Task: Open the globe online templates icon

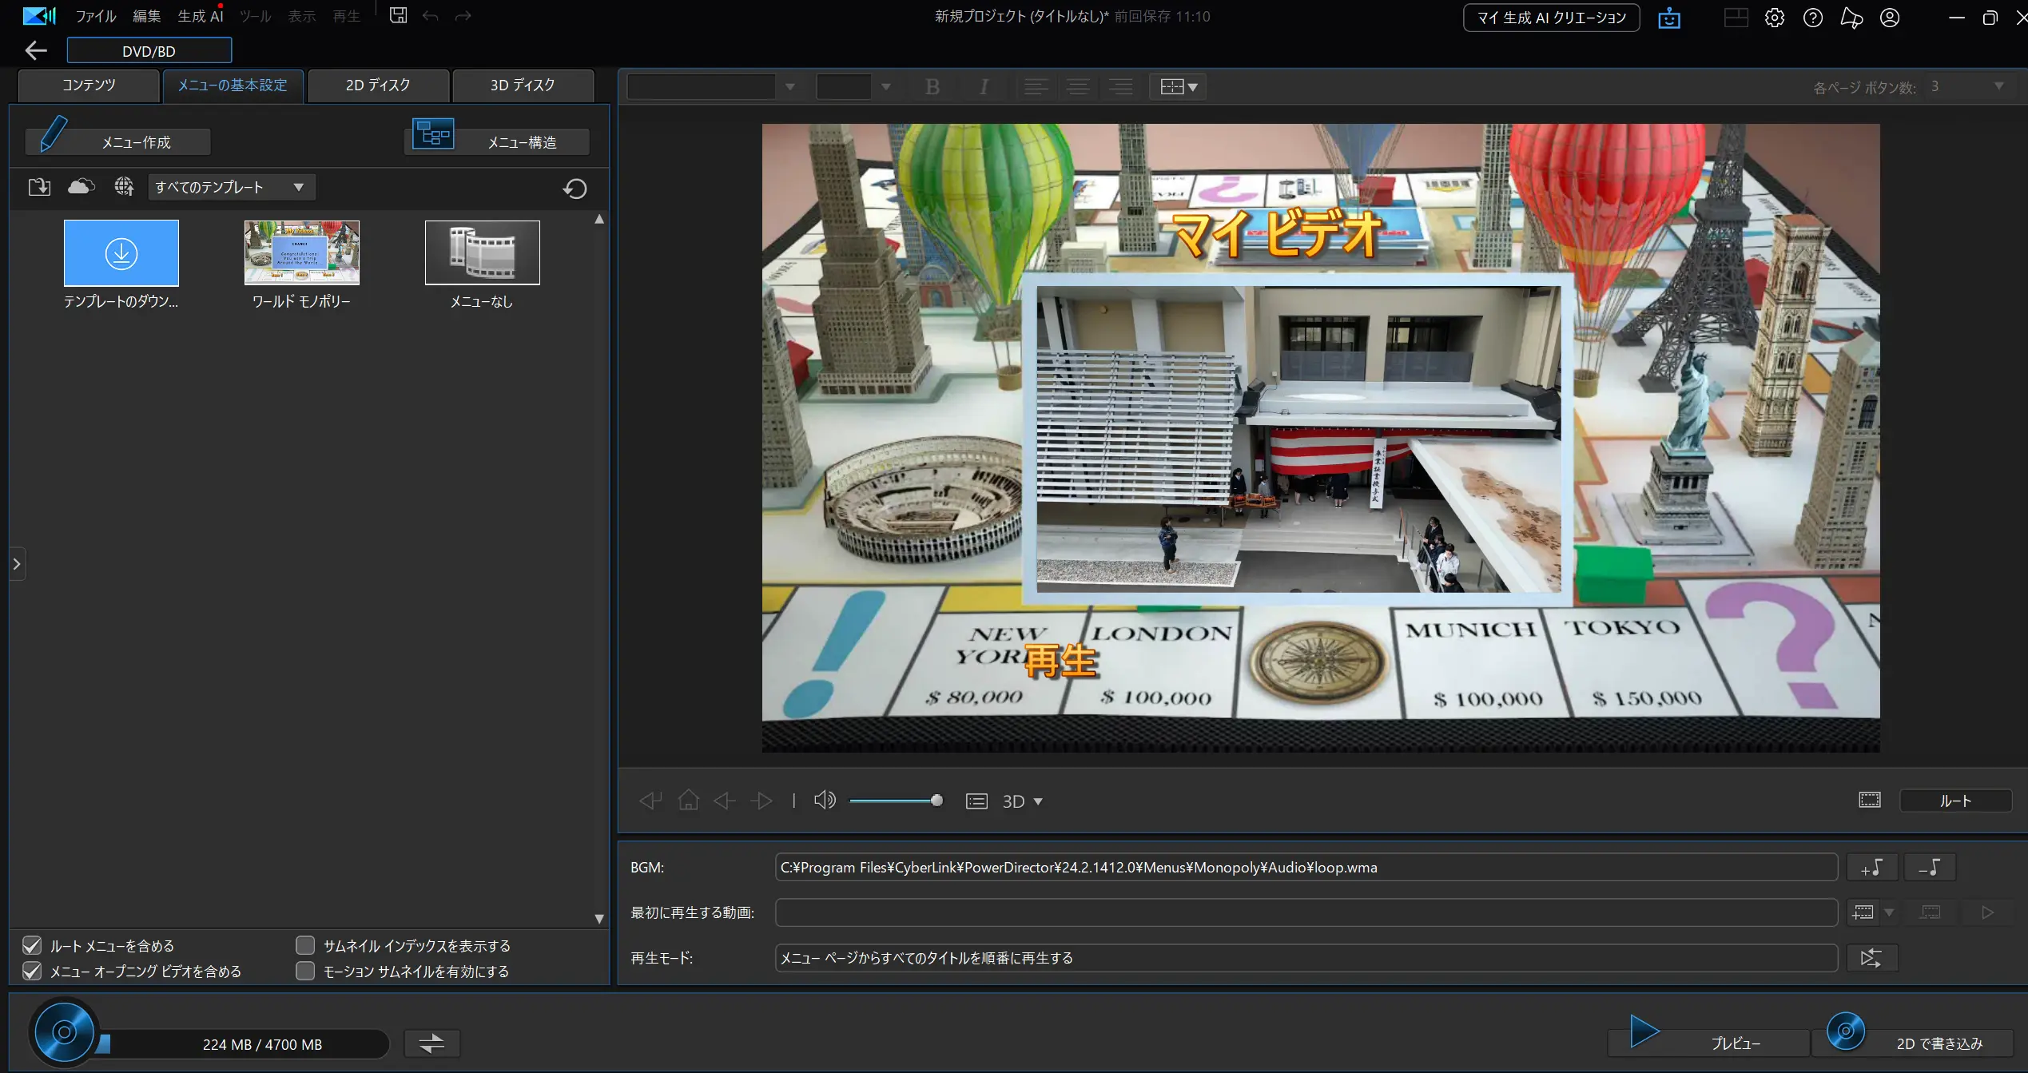Action: [x=124, y=187]
